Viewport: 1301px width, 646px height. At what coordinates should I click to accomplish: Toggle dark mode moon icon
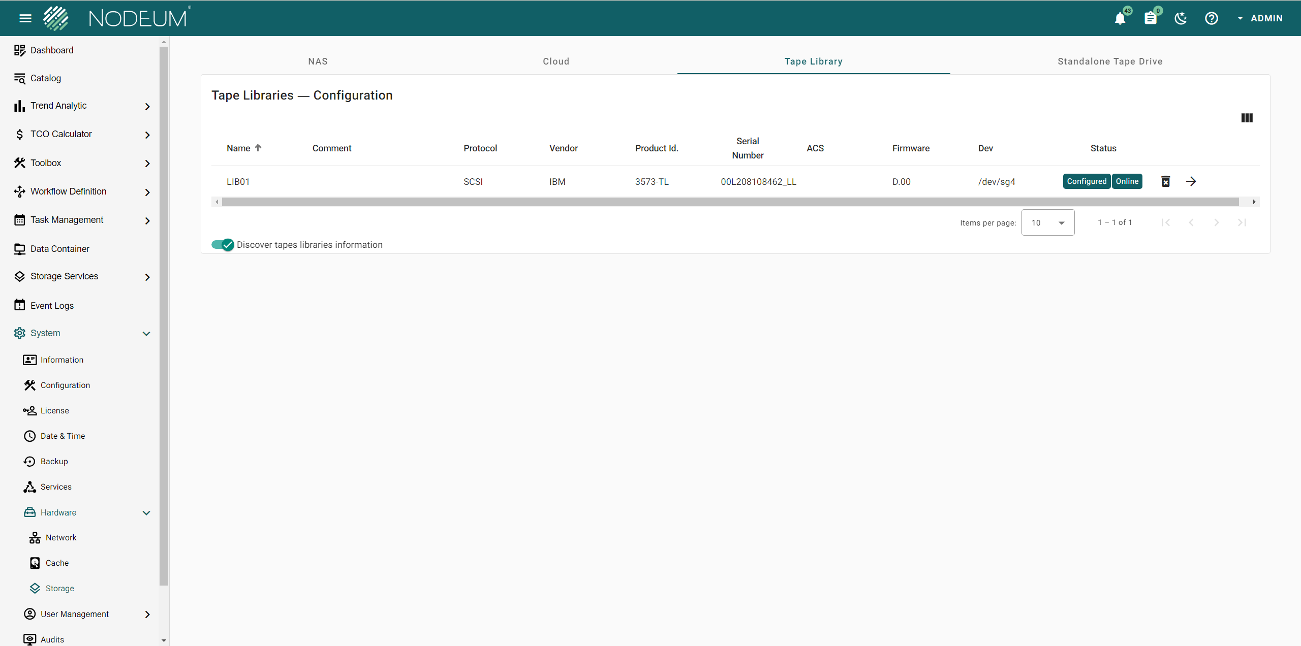click(1181, 19)
